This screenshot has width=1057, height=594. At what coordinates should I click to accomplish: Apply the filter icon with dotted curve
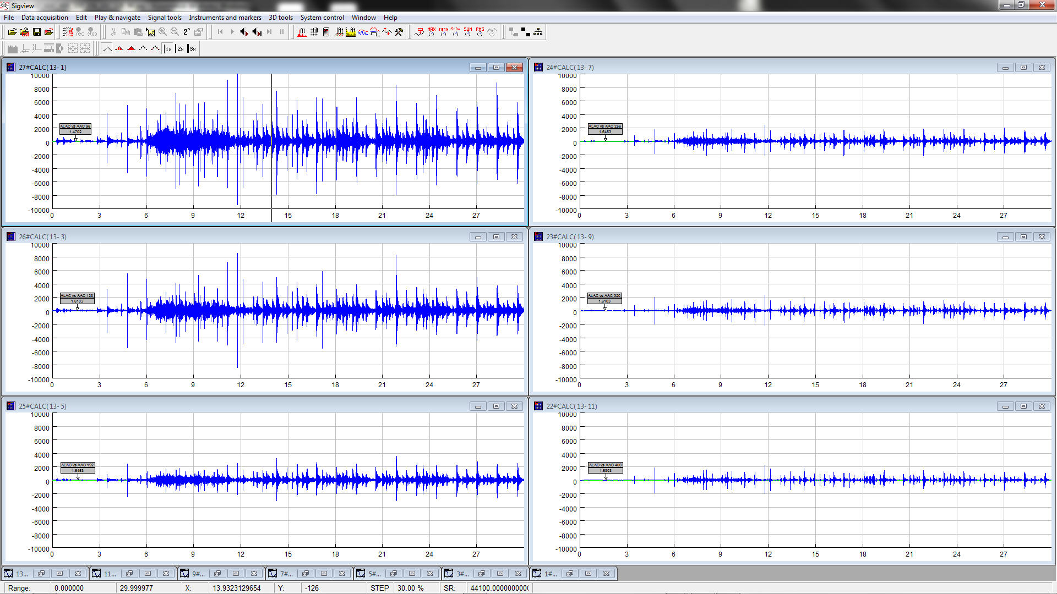pos(375,32)
